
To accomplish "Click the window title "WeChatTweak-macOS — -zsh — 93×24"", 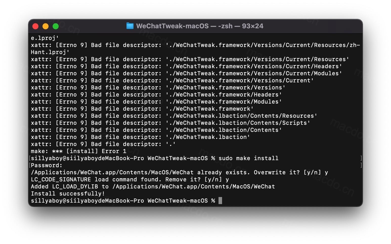I will (x=200, y=26).
